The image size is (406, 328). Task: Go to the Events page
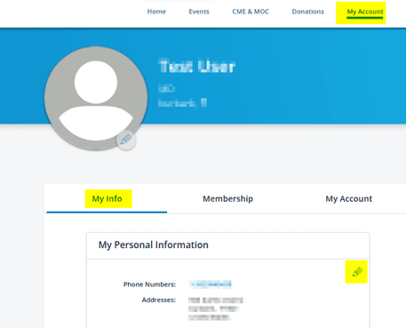click(199, 12)
